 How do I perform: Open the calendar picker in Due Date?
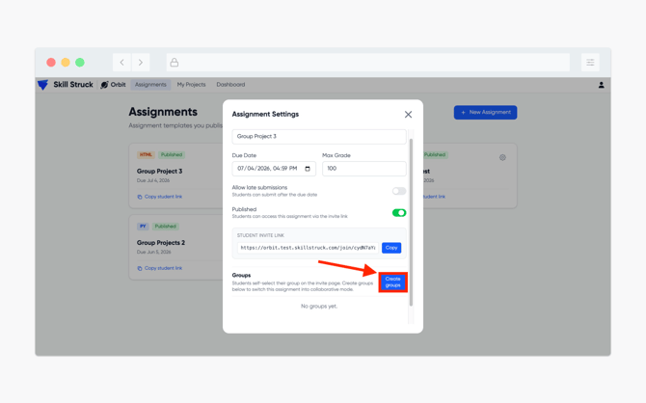[308, 169]
